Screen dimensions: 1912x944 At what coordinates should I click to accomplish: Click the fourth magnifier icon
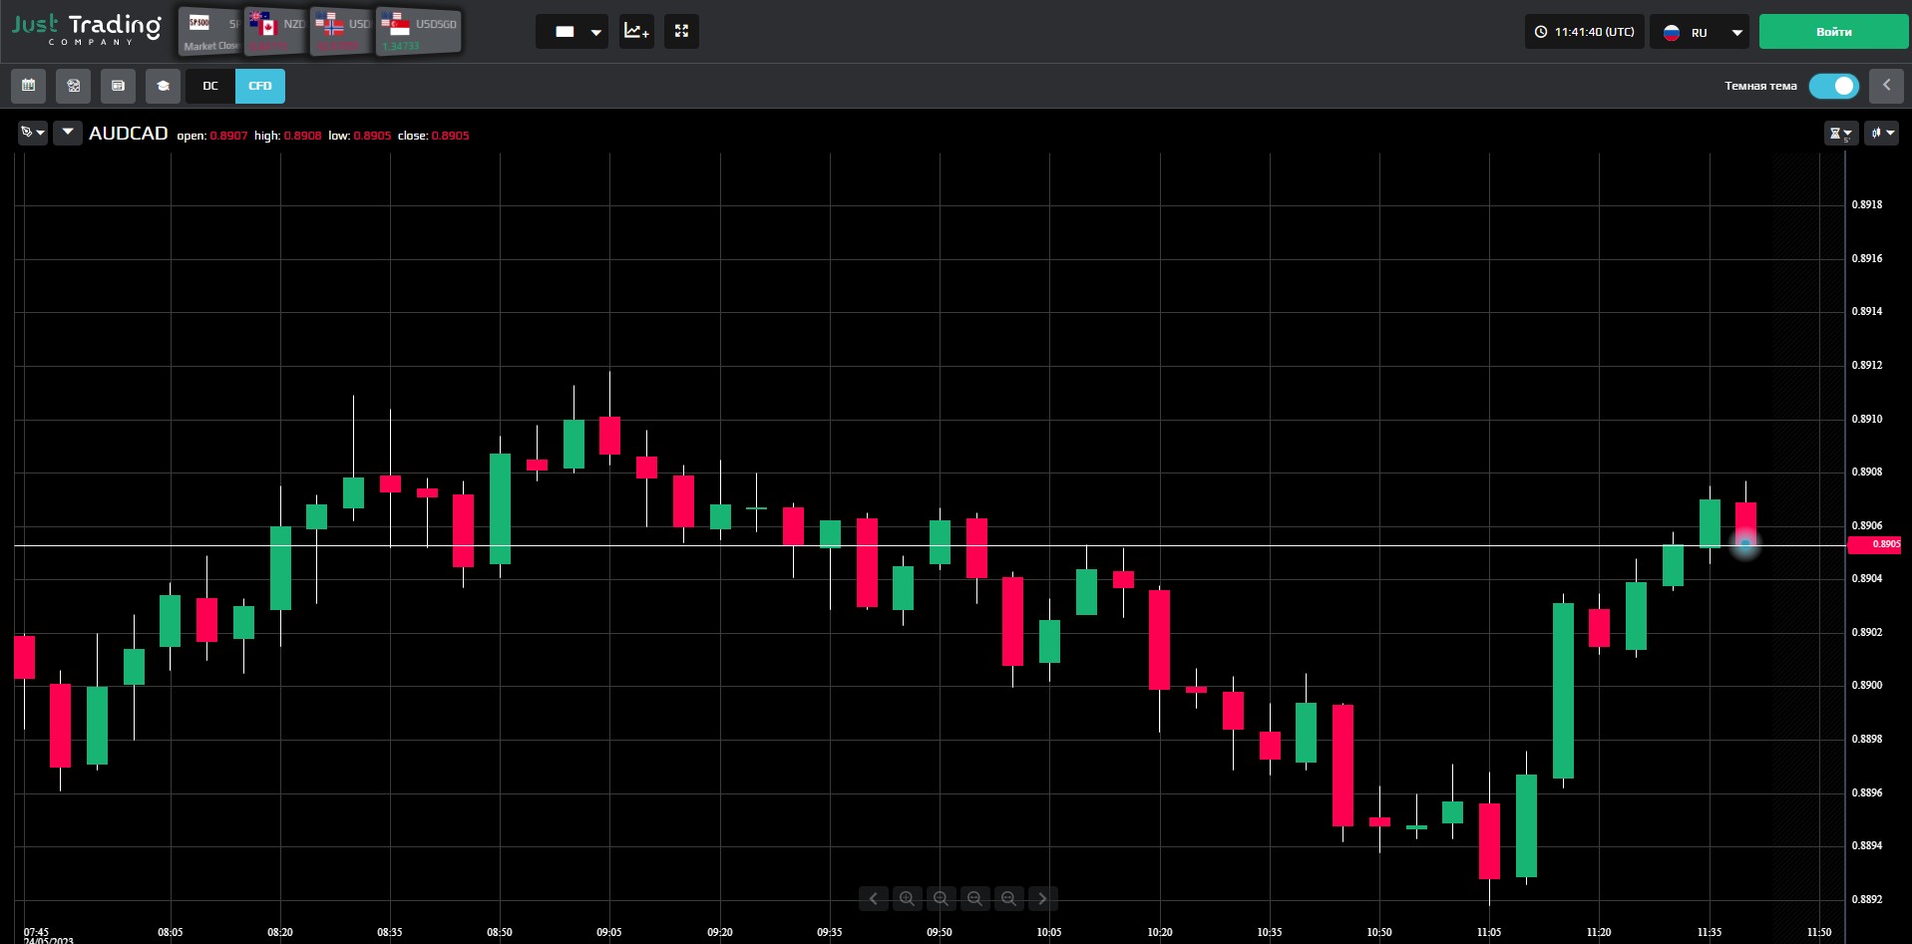(x=1008, y=898)
